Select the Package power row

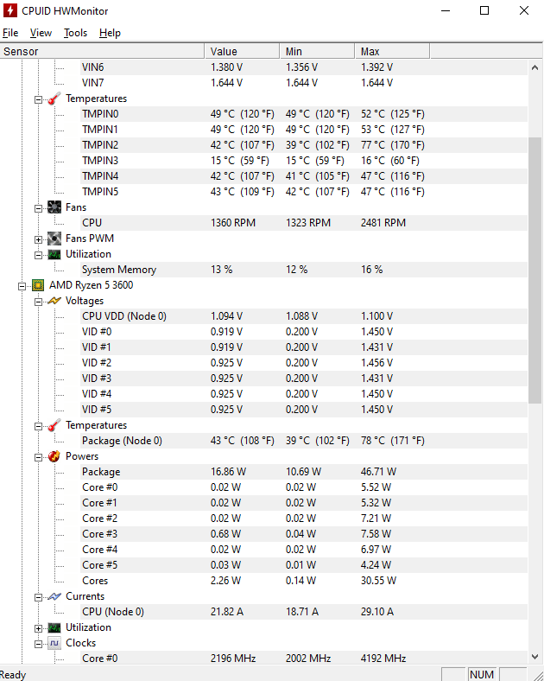304,472
